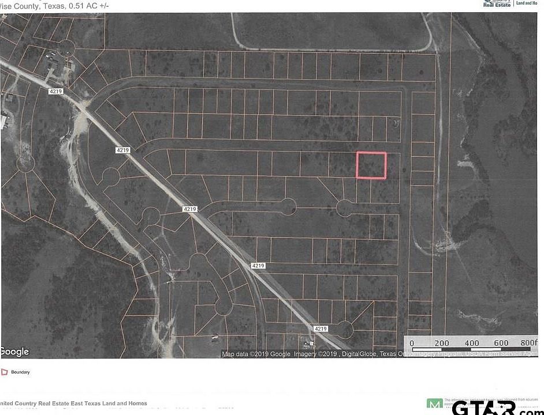Screen dimensions: 544x415
Task: Select the "Wise County, Texas, 0.51 AC +/-" header
Action: pyautogui.click(x=54, y=5)
